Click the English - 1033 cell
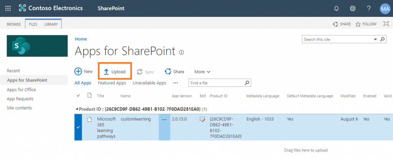393x159 pixels. click(x=260, y=119)
